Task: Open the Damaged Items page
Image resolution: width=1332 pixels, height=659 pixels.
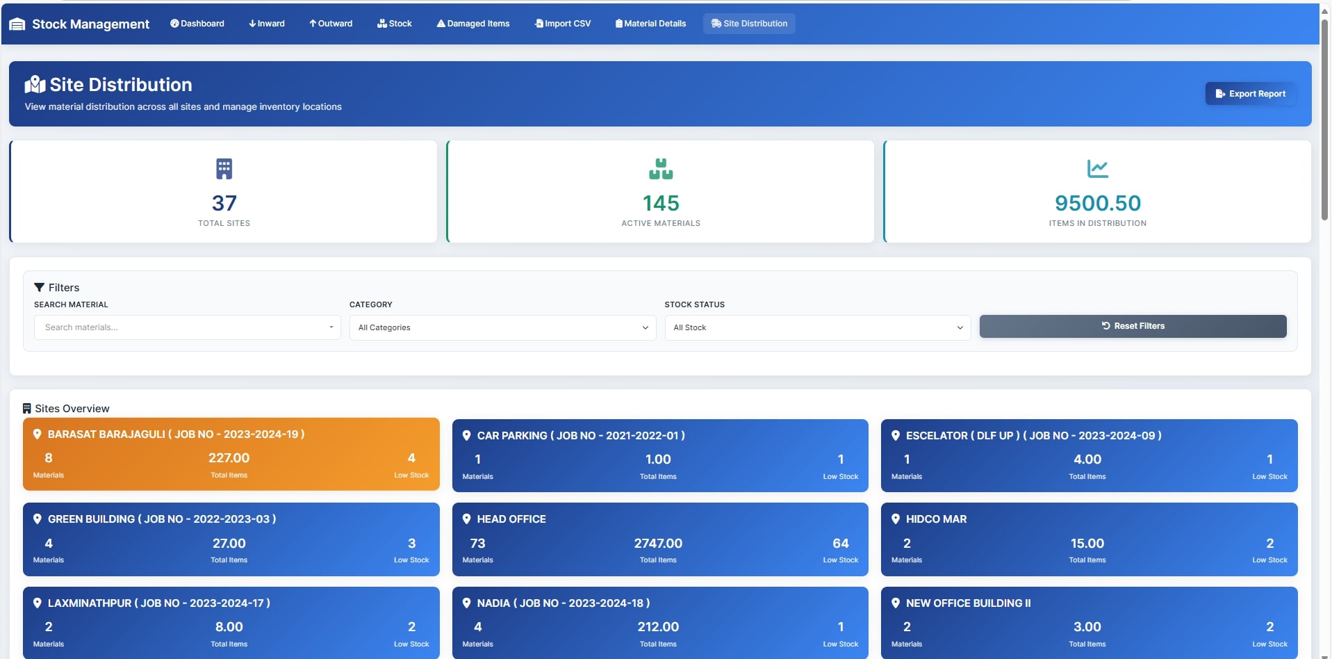Action: click(x=472, y=24)
